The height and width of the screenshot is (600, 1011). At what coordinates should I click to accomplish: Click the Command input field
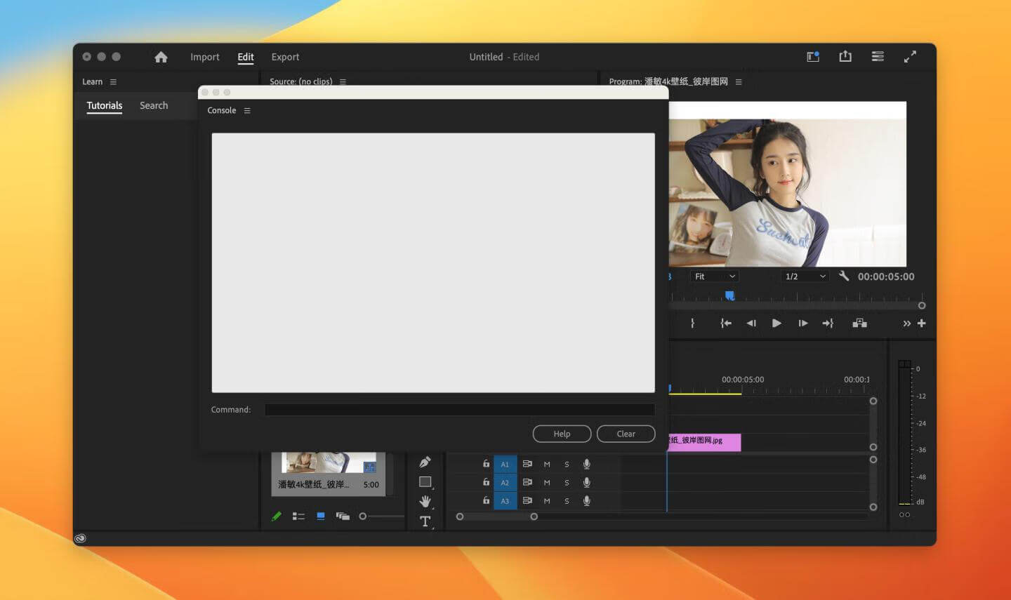[x=459, y=410]
